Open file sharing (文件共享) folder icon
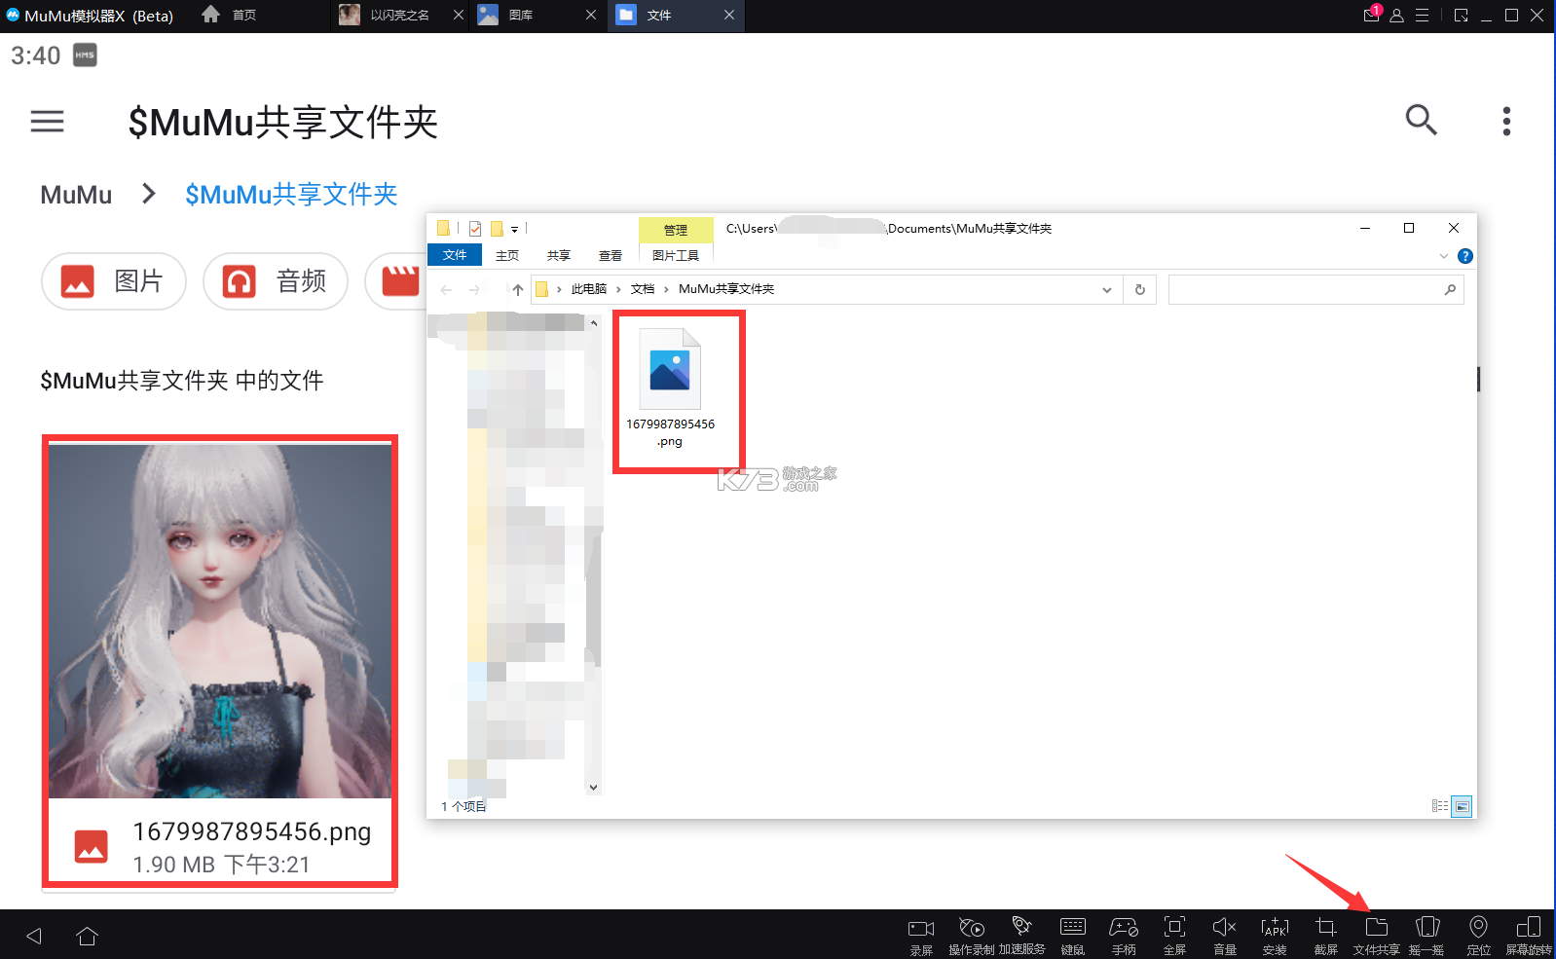The width and height of the screenshot is (1556, 959). point(1377,936)
